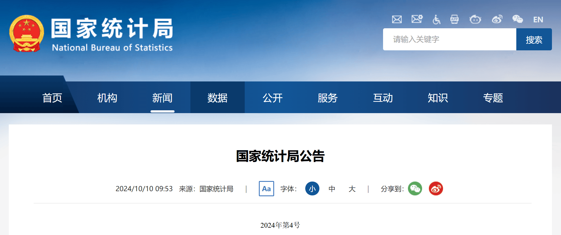
Task: Share article to WeChat green icon
Action: click(415, 189)
